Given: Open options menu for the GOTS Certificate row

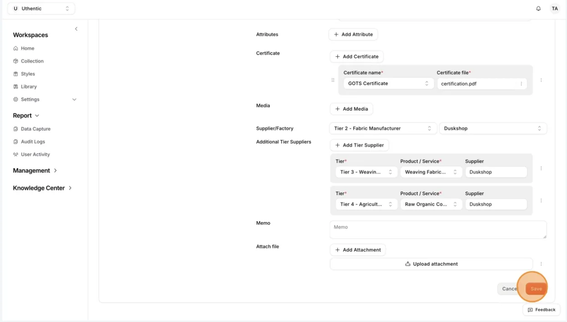Looking at the screenshot, I should coord(541,80).
